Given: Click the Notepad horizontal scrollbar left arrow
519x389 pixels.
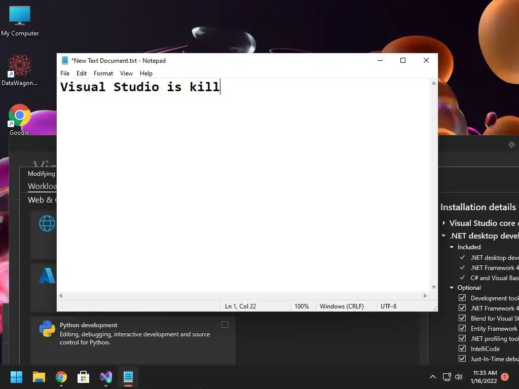Looking at the screenshot, I should point(61,296).
